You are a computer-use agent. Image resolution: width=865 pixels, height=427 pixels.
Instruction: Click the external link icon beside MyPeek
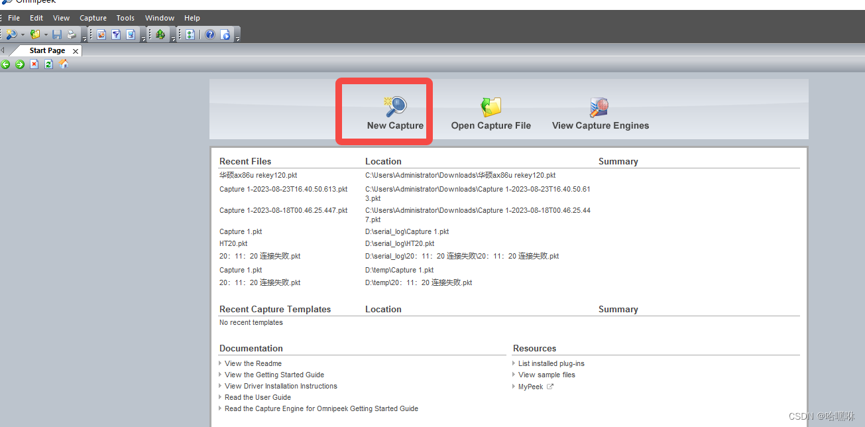(549, 387)
